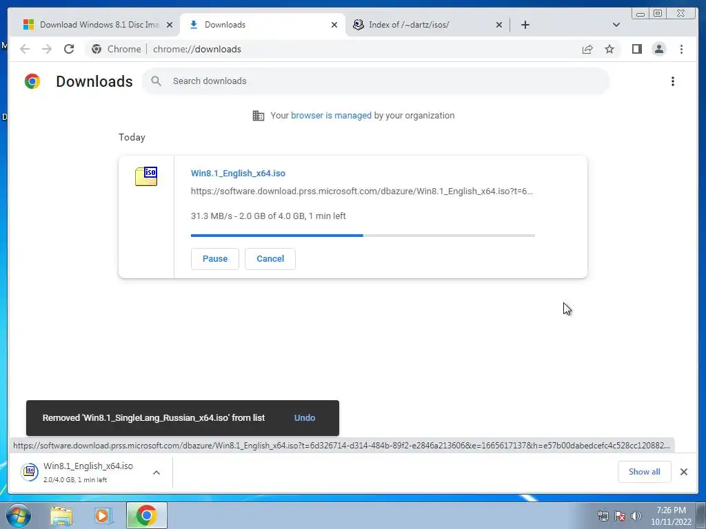Click Show all downloads button
The width and height of the screenshot is (706, 529).
point(645,472)
